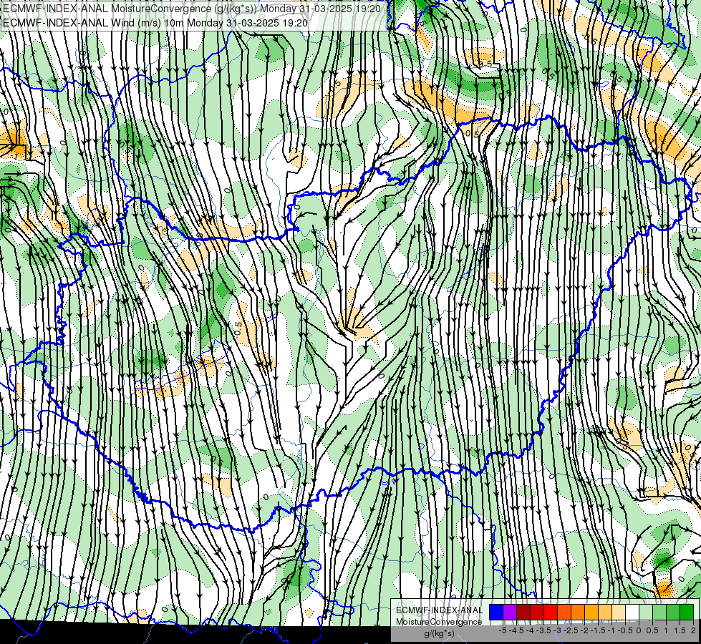Screen dimensions: 701x644
Task: Click the -5 value on the legend scale
Action: (503, 630)
